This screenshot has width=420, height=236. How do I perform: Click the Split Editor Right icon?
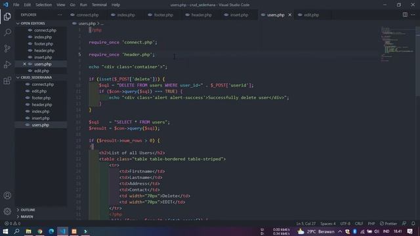(405, 14)
